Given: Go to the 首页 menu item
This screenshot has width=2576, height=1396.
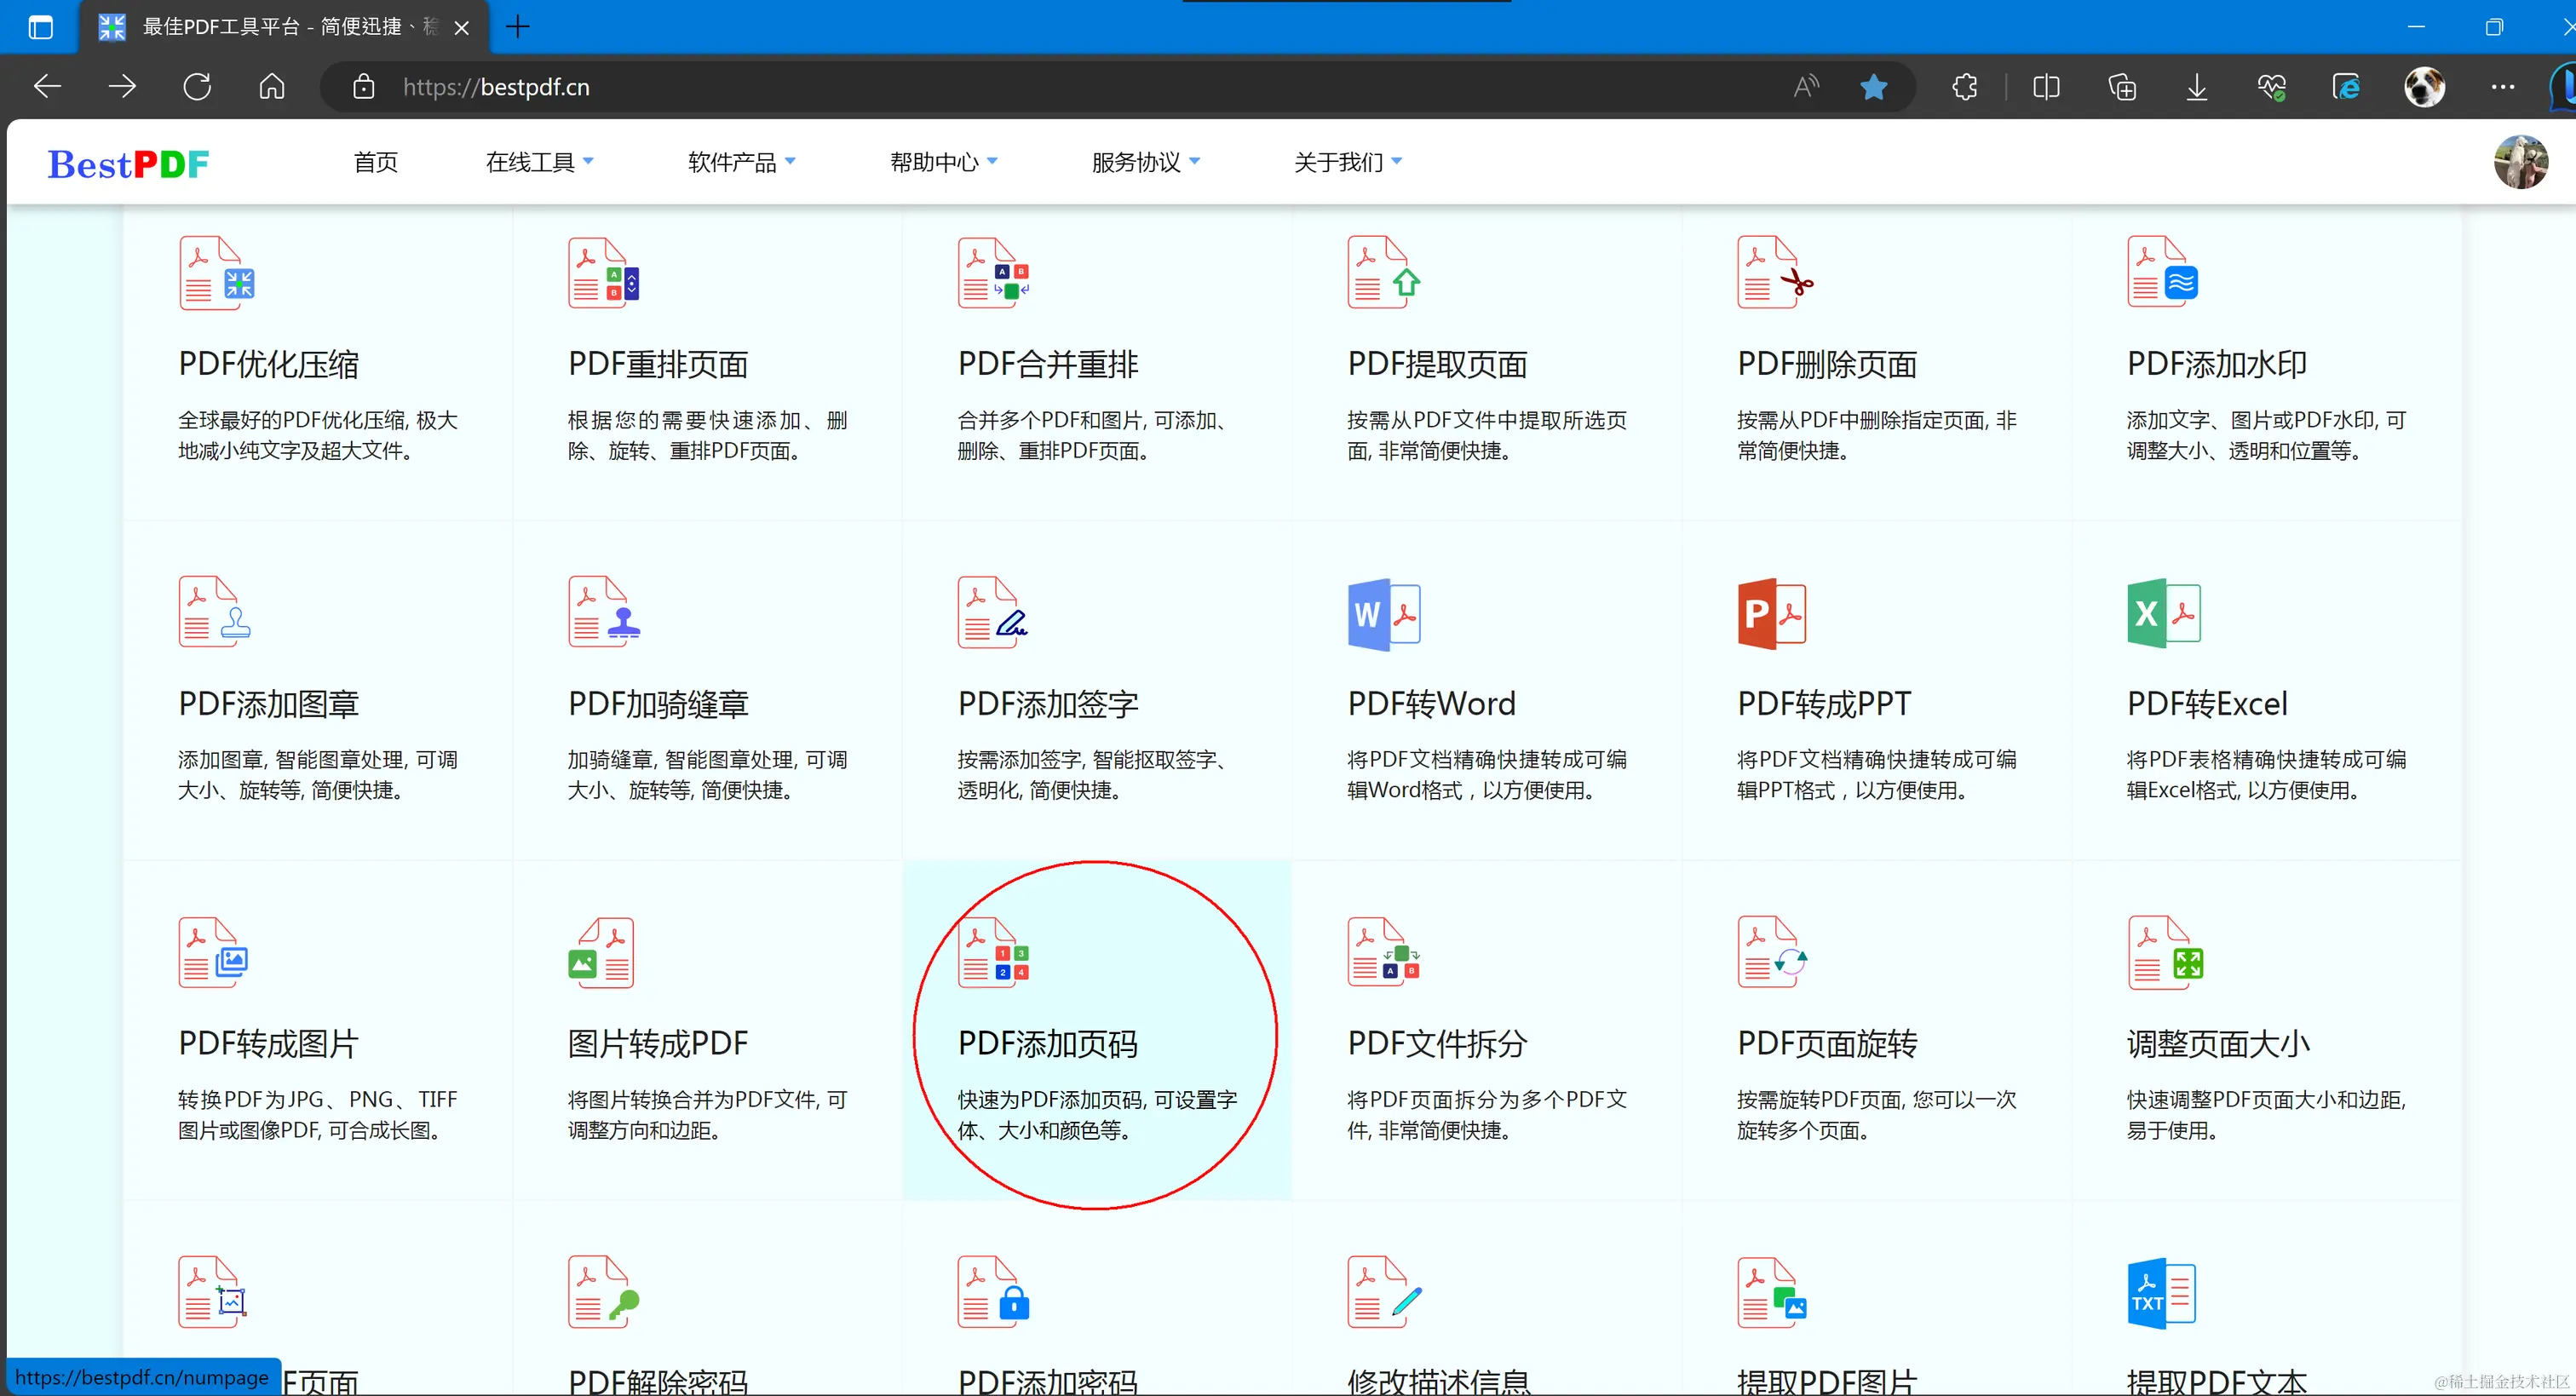Looking at the screenshot, I should tap(376, 162).
